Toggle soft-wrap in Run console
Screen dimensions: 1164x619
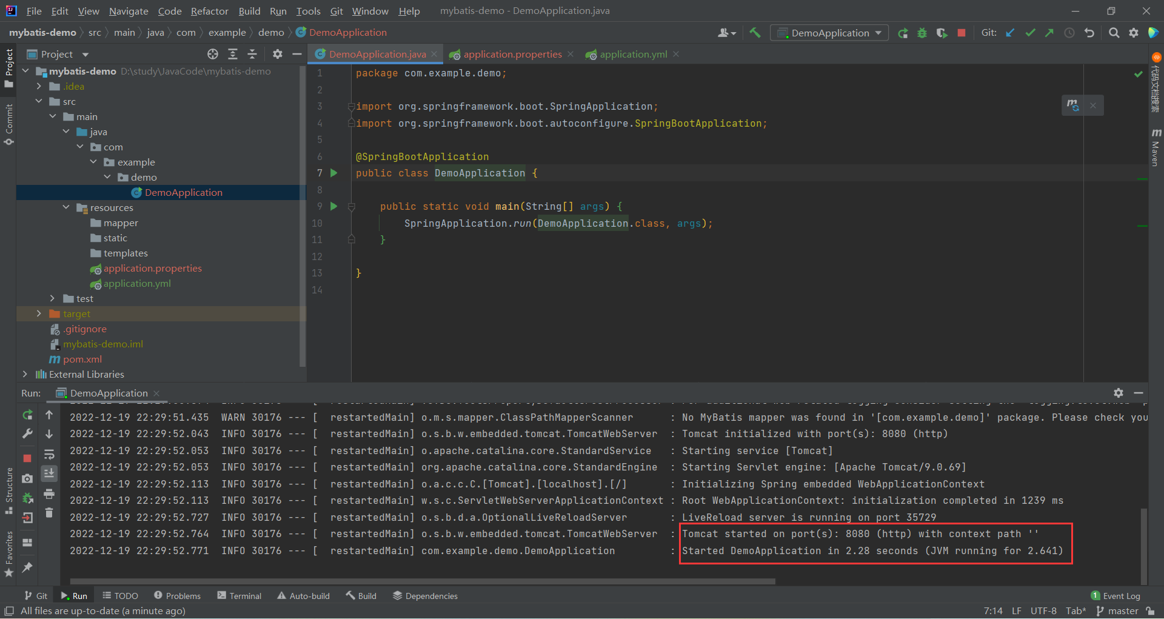49,454
